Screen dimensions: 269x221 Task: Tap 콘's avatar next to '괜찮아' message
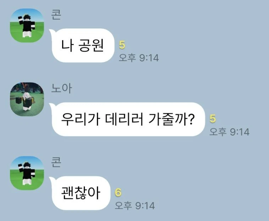click(x=27, y=173)
